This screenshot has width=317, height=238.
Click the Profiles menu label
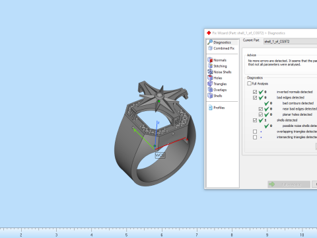(219, 108)
